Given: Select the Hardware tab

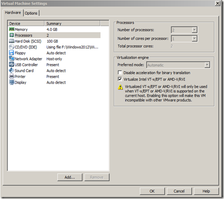Looking at the screenshot, I should (13, 12).
